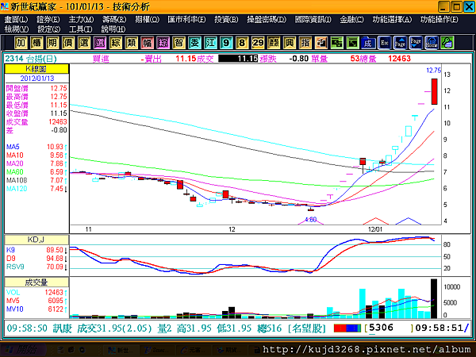Click the Home toolbar button
The image size is (476, 357).
click(x=432, y=43)
